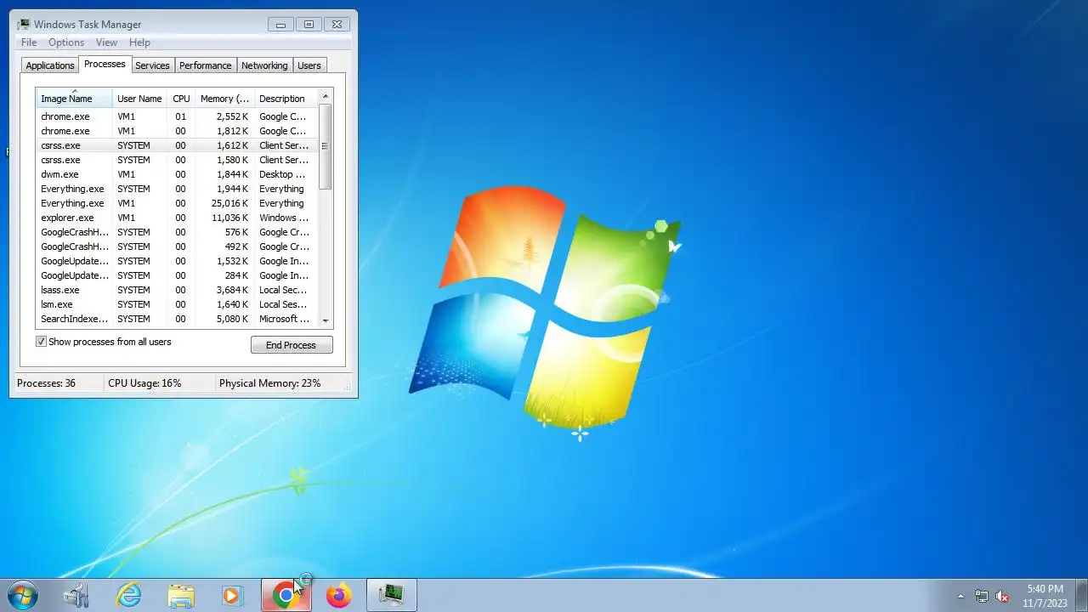Switch to the Services tab
Image resolution: width=1088 pixels, height=612 pixels.
click(x=152, y=65)
